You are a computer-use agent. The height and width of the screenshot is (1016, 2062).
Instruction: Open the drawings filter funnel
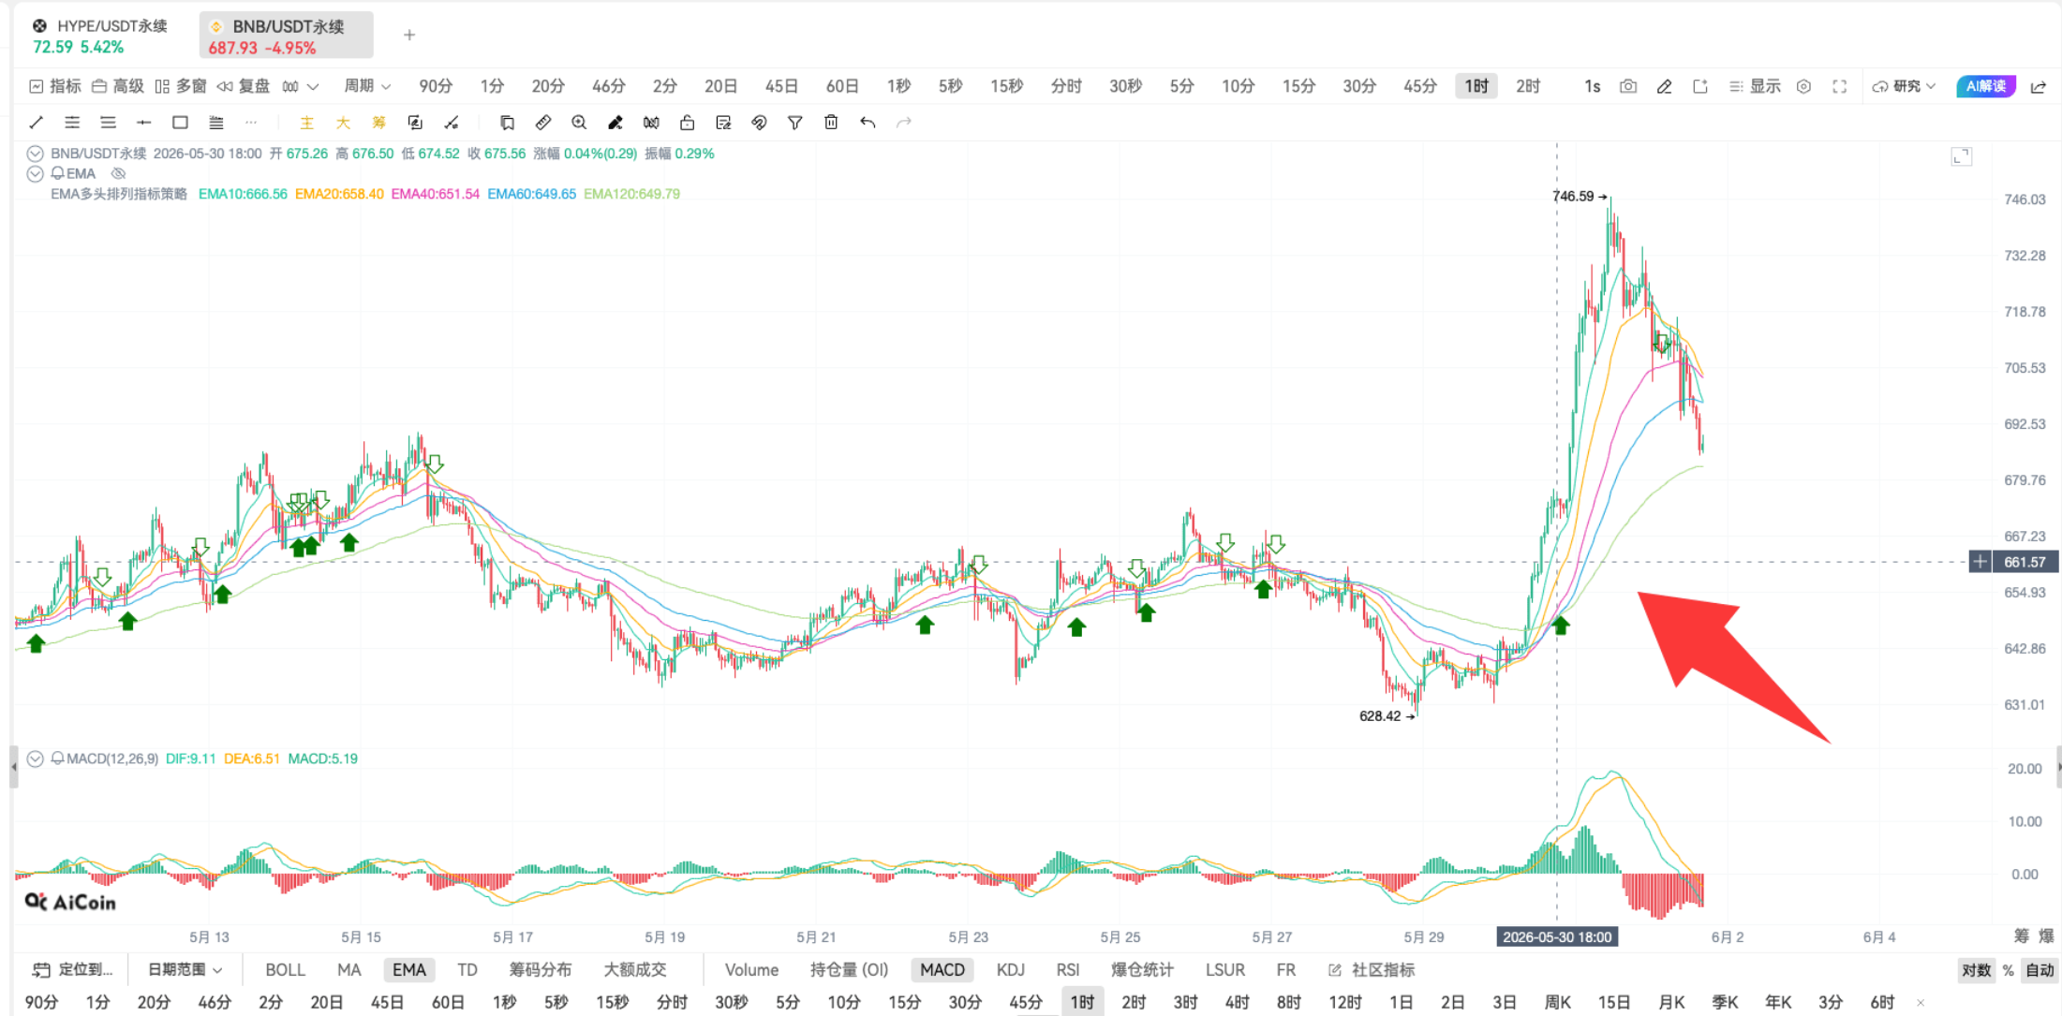(794, 123)
